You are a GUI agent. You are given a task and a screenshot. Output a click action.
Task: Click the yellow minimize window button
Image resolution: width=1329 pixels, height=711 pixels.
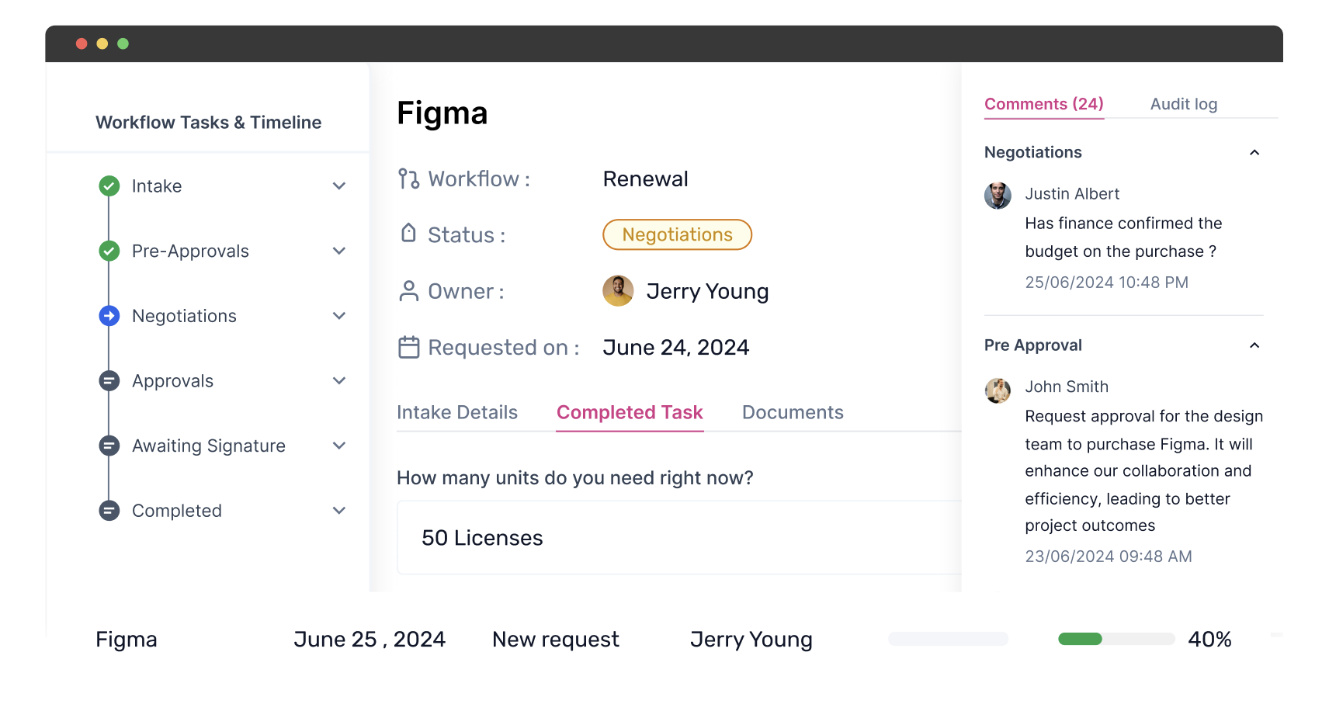point(102,43)
